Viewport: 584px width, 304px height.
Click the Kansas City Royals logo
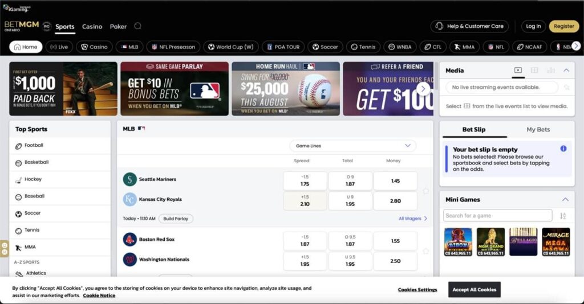(x=129, y=200)
